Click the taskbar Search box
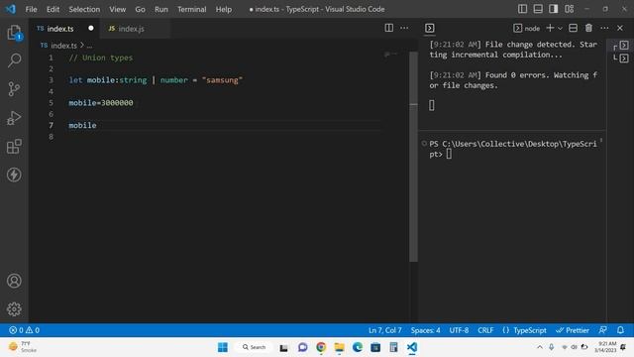 click(x=254, y=347)
